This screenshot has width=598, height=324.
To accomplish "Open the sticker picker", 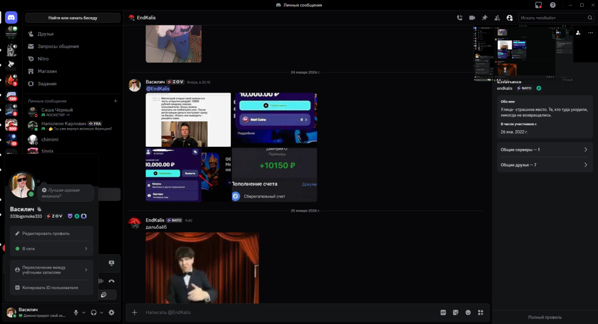I will (x=456, y=312).
